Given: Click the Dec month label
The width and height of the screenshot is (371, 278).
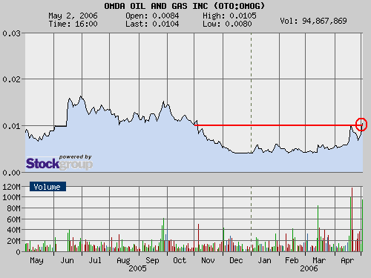Looking at the screenshot, I should point(236,260).
